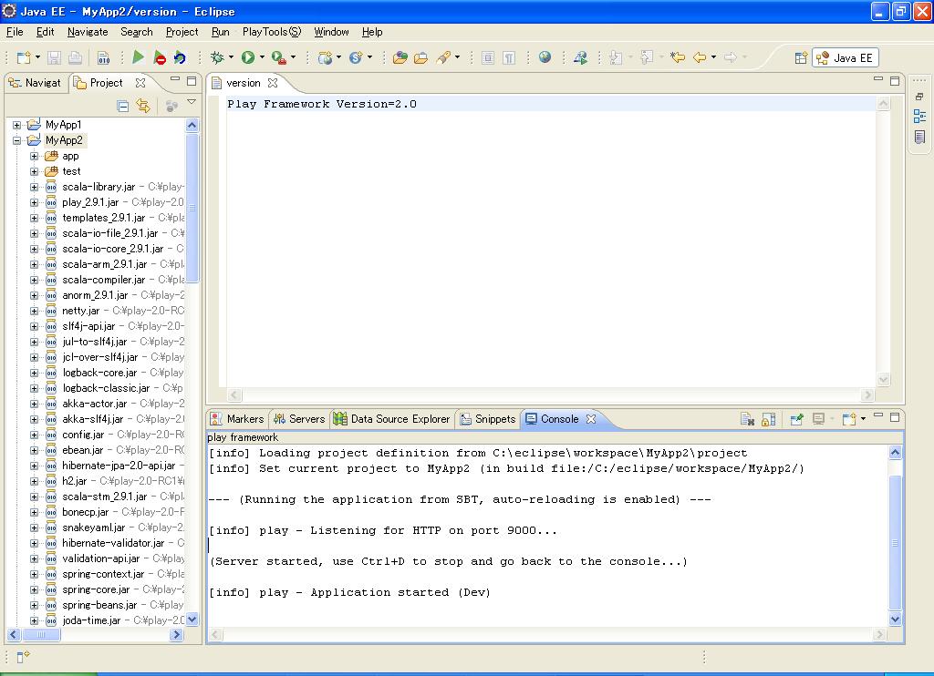The height and width of the screenshot is (676, 934).
Task: Click the New wizard toolbar icon
Action: (24, 57)
